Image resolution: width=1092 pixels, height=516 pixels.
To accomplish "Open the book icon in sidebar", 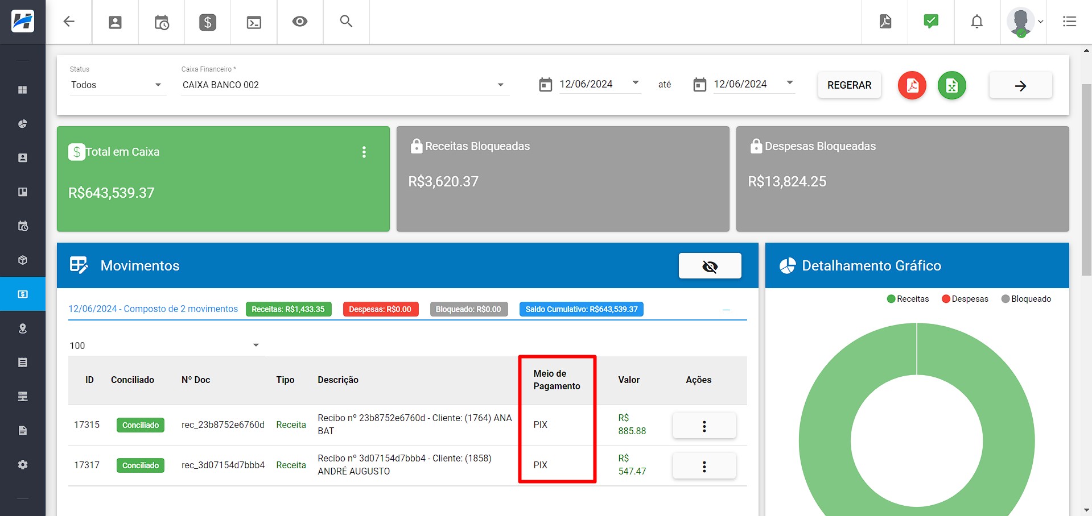I will pyautogui.click(x=23, y=192).
